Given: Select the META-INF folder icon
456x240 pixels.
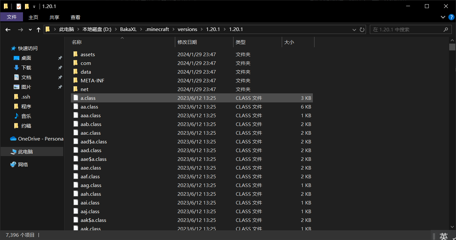Looking at the screenshot, I should coord(75,80).
